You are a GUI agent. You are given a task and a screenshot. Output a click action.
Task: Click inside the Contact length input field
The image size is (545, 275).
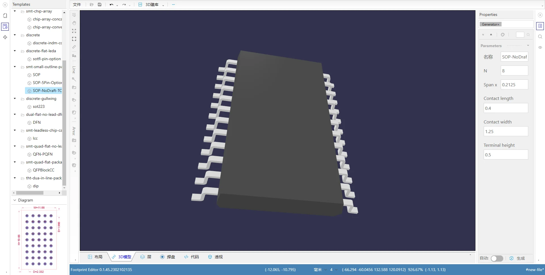tap(506, 108)
